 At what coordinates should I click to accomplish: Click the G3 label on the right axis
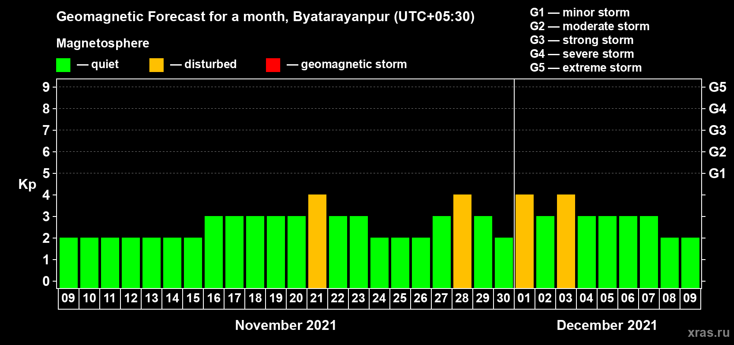[718, 130]
